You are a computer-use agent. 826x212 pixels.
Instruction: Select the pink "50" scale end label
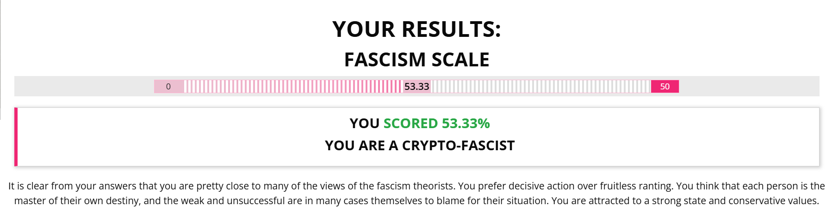pos(665,87)
